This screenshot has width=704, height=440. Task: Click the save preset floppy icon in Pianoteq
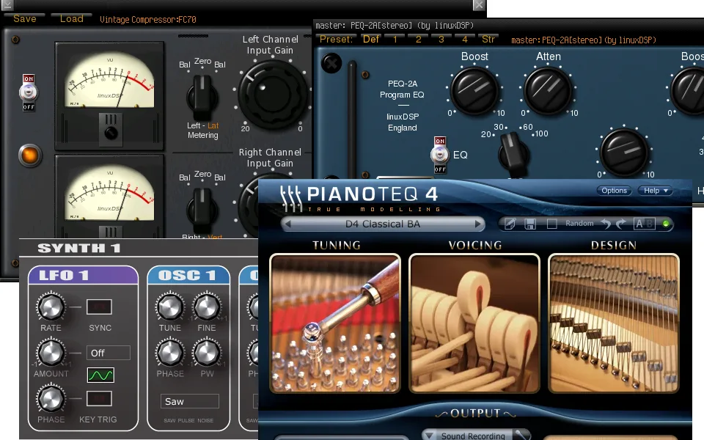pos(530,224)
